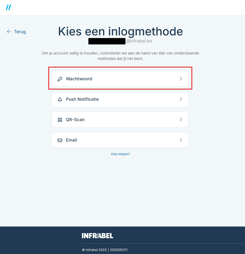Open the Push Notificatie chevron arrow

point(181,99)
